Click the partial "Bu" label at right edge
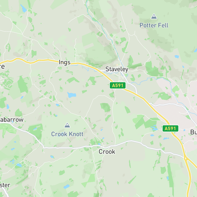The width and height of the screenshot is (197, 197). click(x=194, y=132)
